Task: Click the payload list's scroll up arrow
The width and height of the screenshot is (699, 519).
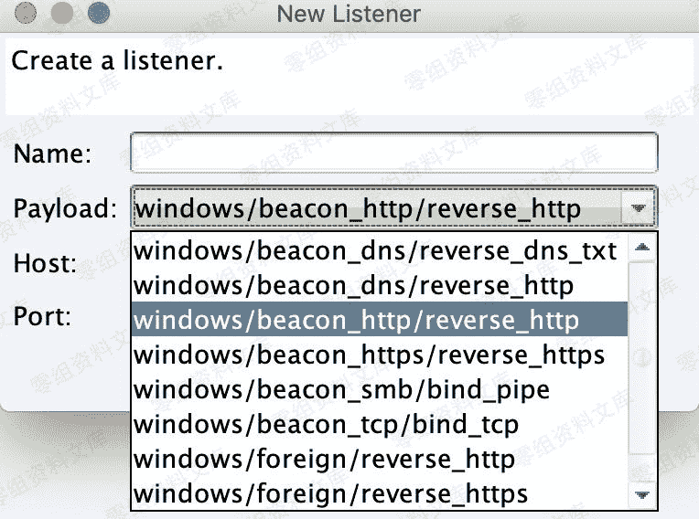Action: coord(642,248)
